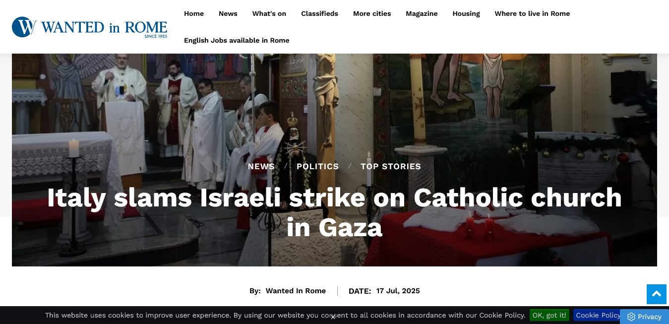
Task: Open Where to live in Rome
Action: click(x=532, y=13)
